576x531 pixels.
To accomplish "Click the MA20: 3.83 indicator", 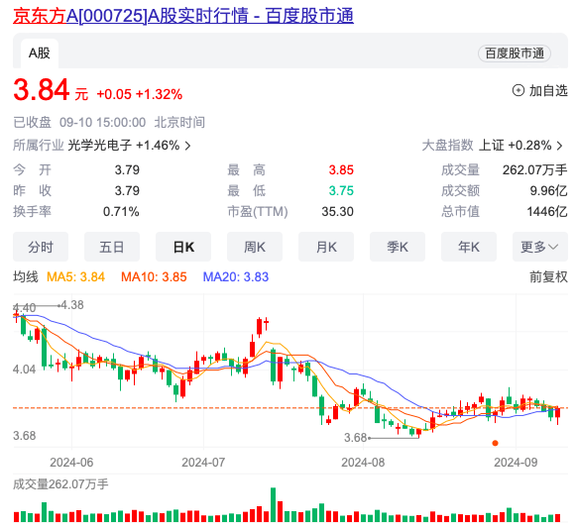I will (x=236, y=276).
